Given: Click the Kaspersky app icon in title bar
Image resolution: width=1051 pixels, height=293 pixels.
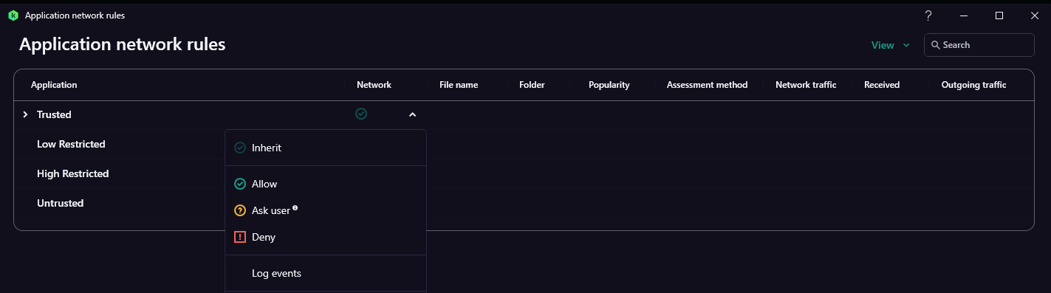Looking at the screenshot, I should point(13,15).
